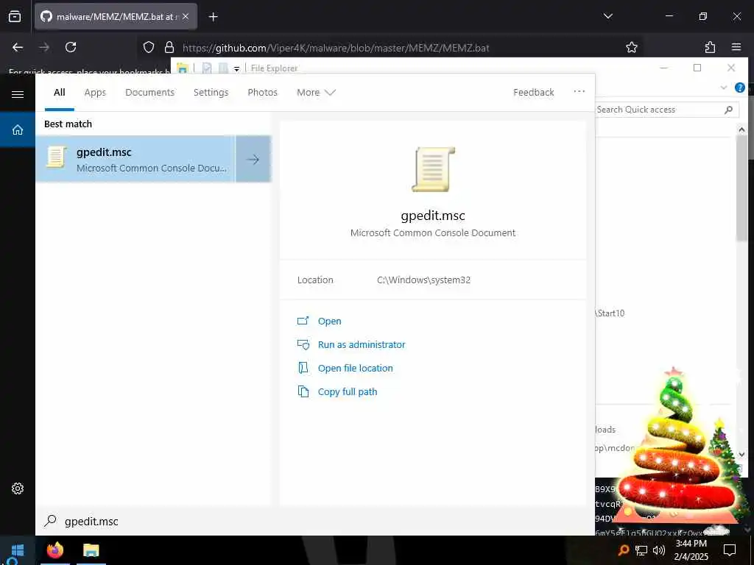Click the Feedback button

533,92
